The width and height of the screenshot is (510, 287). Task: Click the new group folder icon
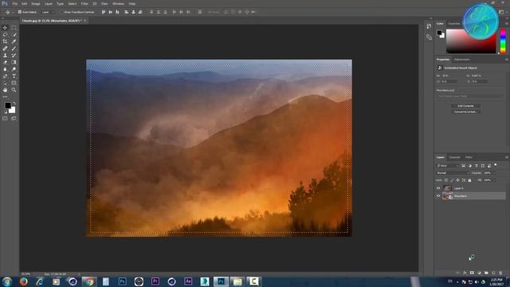[x=486, y=273]
